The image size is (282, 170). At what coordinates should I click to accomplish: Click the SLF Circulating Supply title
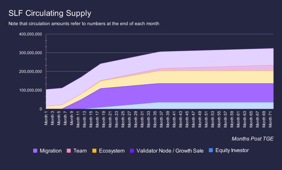click(x=50, y=13)
